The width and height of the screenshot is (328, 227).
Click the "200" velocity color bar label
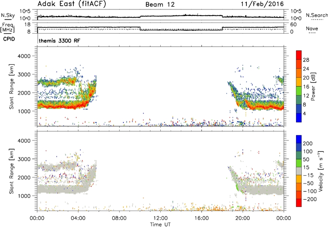[308, 143]
